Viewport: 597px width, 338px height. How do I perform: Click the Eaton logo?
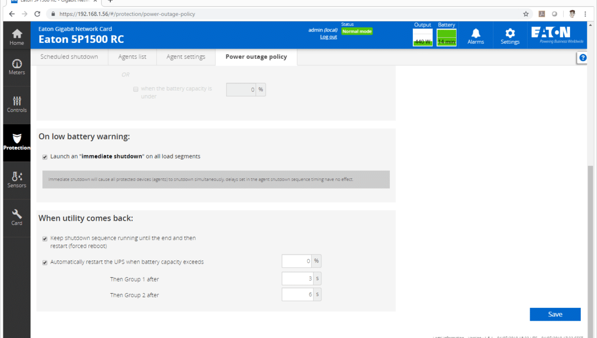coord(557,35)
